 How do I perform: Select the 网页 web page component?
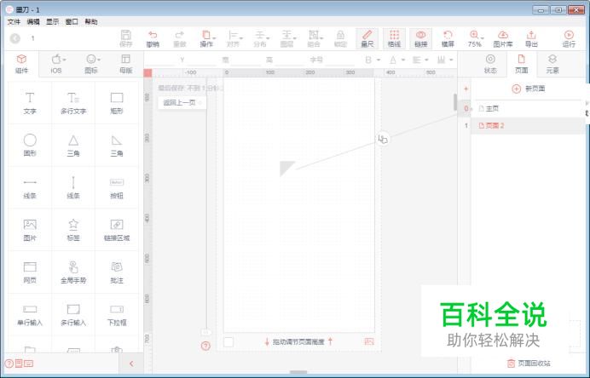pyautogui.click(x=30, y=272)
